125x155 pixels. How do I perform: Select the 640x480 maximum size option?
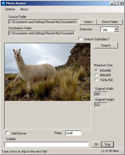pos(96,70)
